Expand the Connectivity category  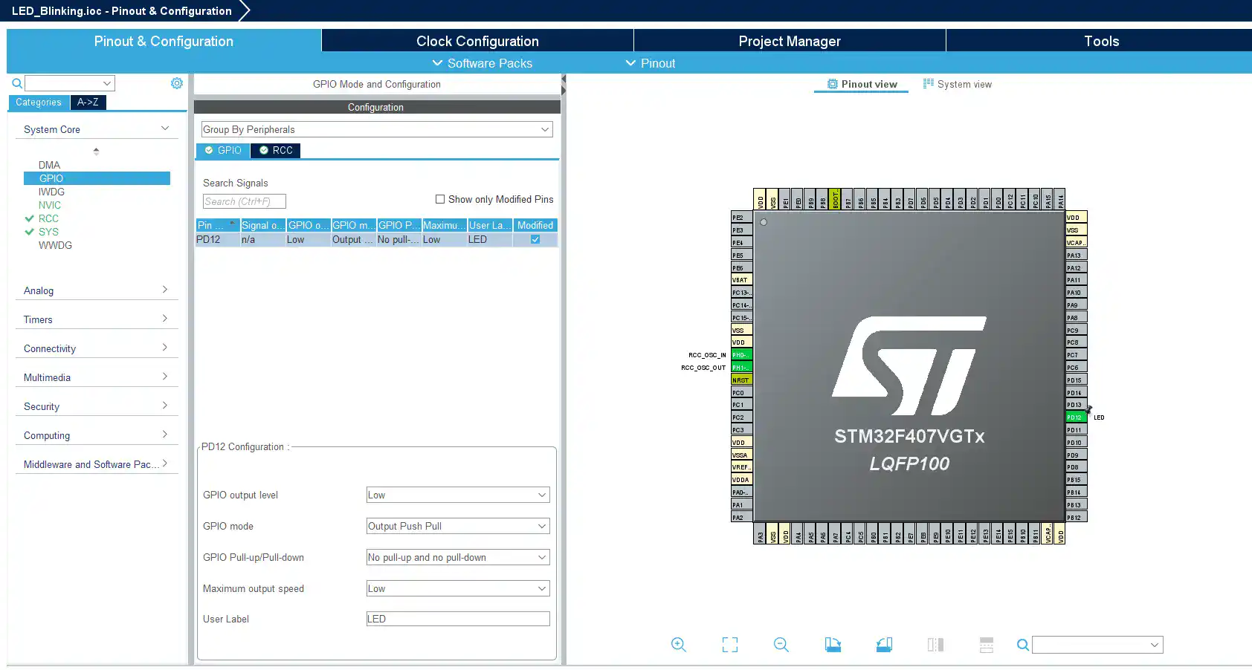[x=97, y=348]
